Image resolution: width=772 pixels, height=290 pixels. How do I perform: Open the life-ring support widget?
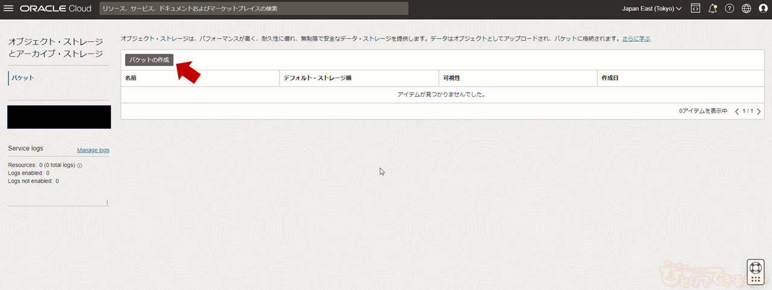(x=755, y=267)
